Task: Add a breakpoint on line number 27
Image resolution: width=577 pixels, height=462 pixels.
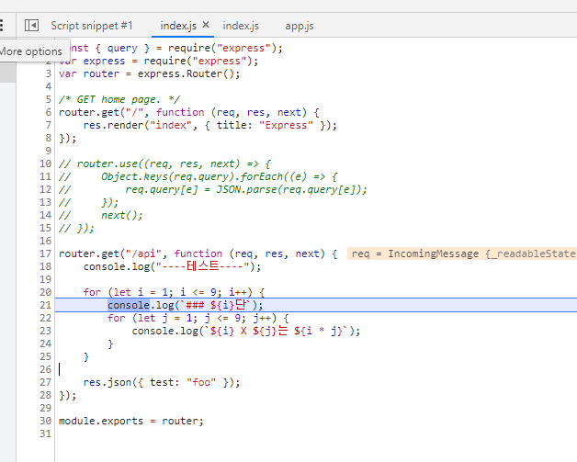Action: (46, 382)
